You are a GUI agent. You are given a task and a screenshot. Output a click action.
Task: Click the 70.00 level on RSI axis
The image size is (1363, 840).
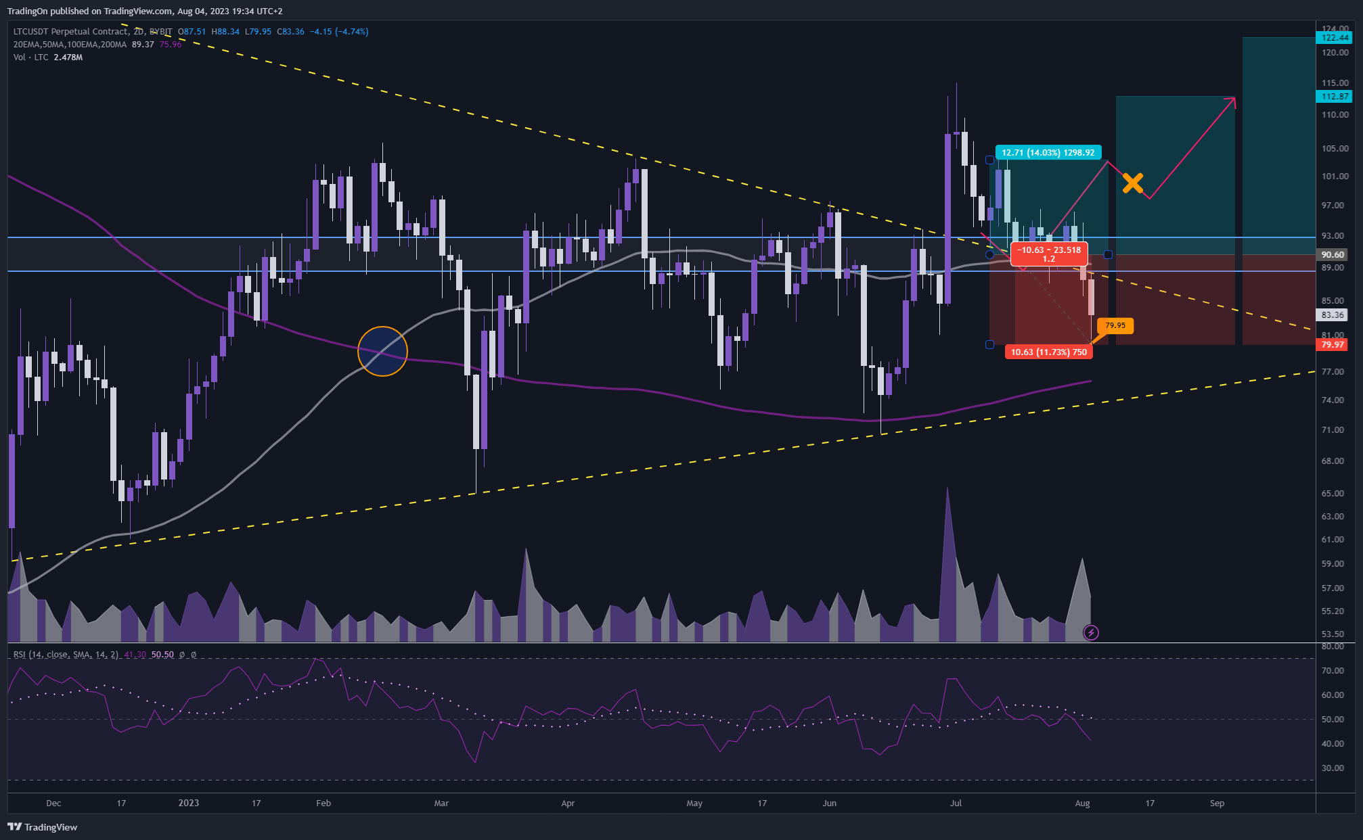[1333, 671]
